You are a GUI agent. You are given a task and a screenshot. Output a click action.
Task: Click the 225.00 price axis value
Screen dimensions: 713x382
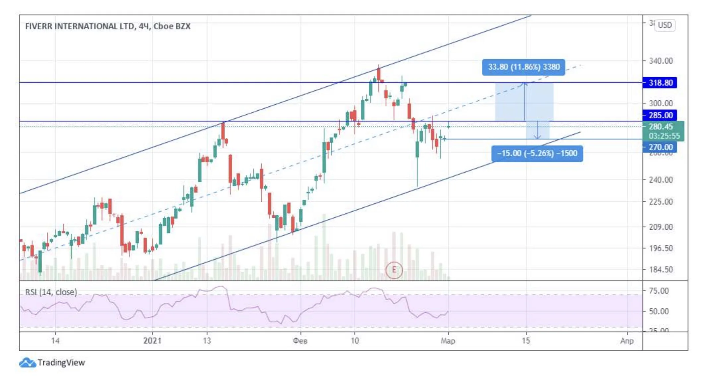(x=661, y=202)
